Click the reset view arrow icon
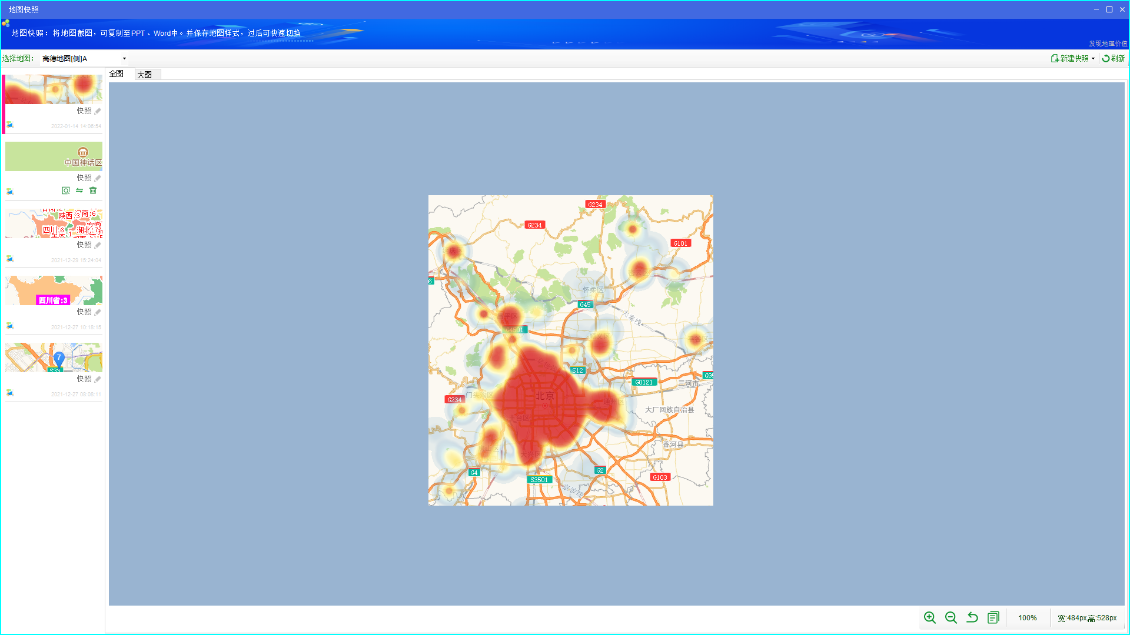 (972, 617)
